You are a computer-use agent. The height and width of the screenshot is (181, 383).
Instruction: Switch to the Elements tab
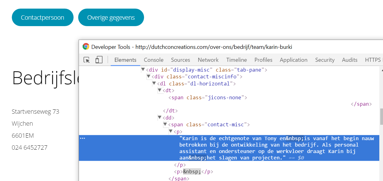click(125, 60)
